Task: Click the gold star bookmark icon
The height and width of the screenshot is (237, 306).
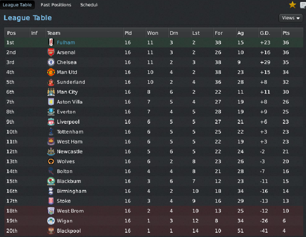Action: pos(293,5)
